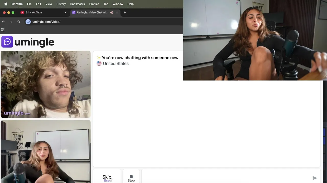Open the Tab menu
This screenshot has height=183, width=327.
click(x=106, y=4)
